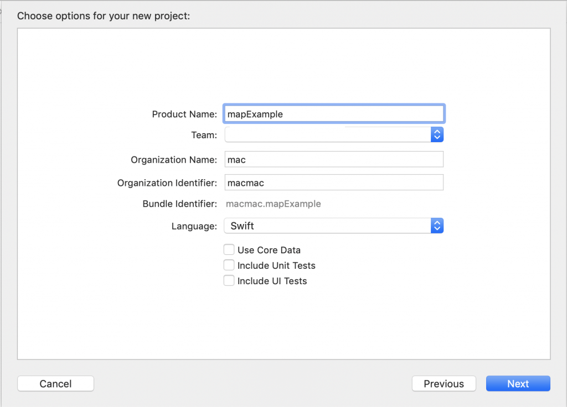The width and height of the screenshot is (567, 407).
Task: Click the Team popup blue arrows icon
Action: 437,134
